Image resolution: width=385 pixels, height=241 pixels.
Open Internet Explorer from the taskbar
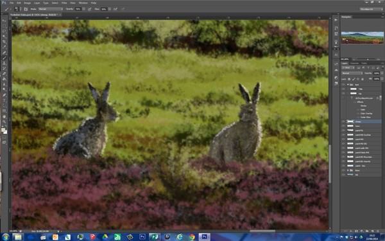point(180,237)
